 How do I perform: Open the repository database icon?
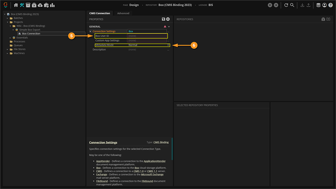(x=319, y=5)
